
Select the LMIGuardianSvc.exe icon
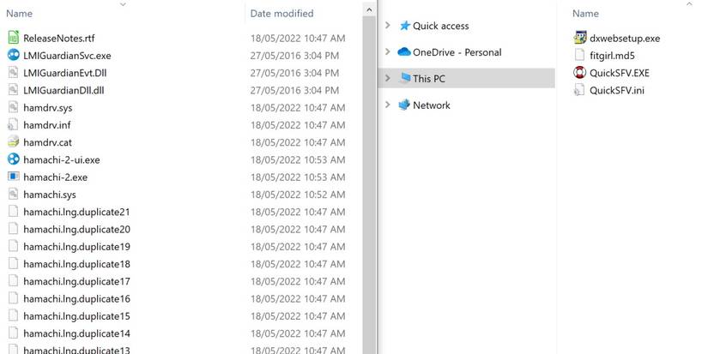pos(13,55)
